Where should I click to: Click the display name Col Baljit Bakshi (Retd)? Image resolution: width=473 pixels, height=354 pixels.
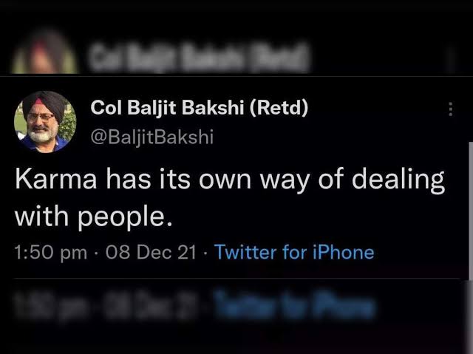(200, 108)
